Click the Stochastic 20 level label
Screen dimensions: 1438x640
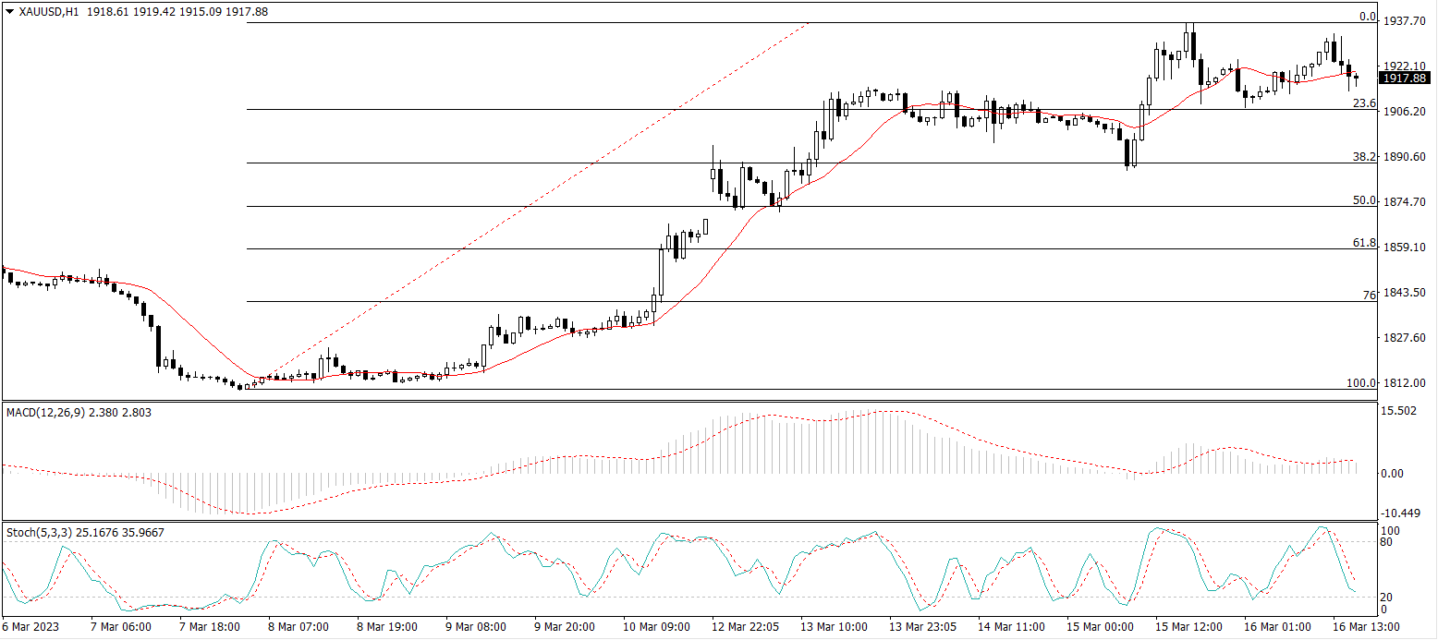pyautogui.click(x=1384, y=597)
